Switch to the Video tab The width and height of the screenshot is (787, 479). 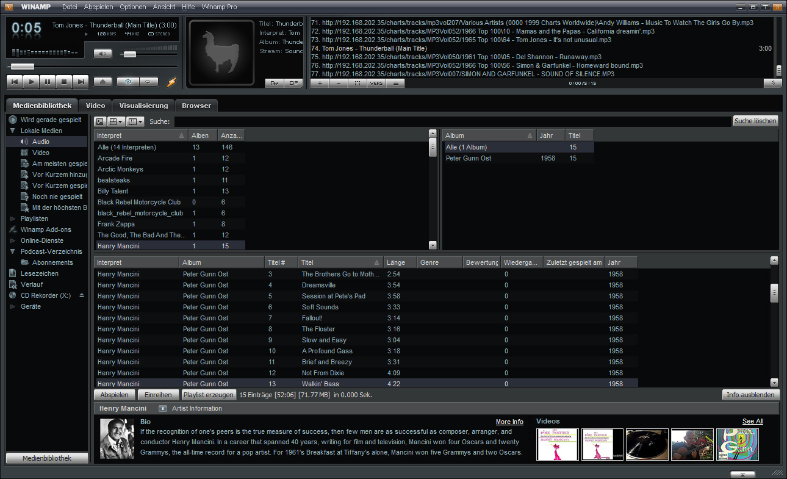pyautogui.click(x=95, y=106)
